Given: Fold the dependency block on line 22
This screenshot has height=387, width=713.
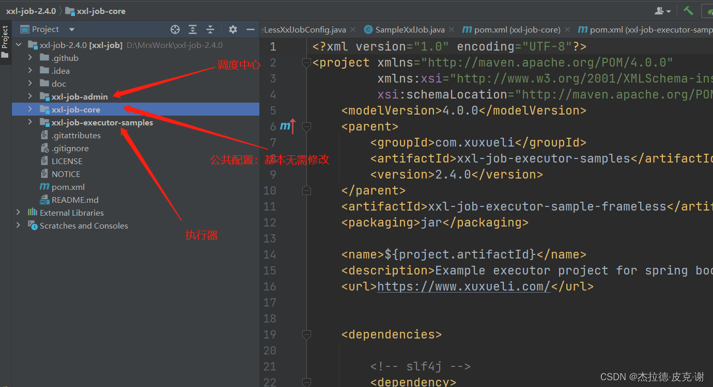Looking at the screenshot, I should (306, 382).
